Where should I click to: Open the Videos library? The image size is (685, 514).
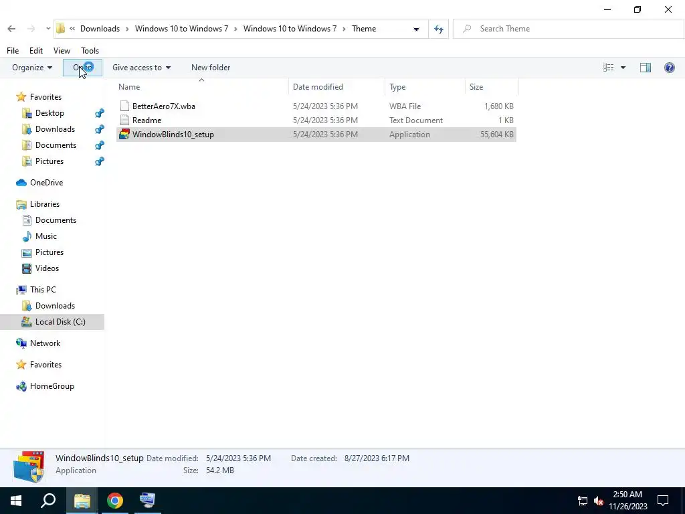47,268
